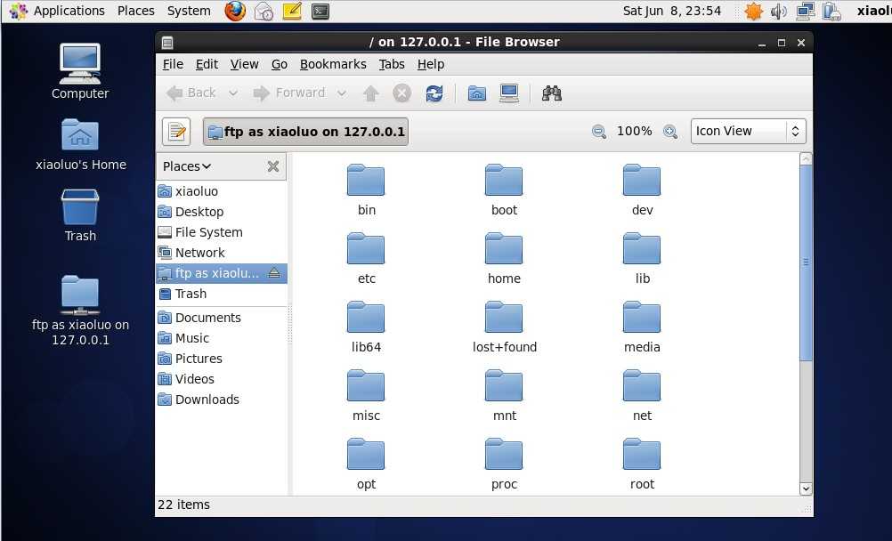Select the bin folder
892x541 pixels.
pos(366,190)
